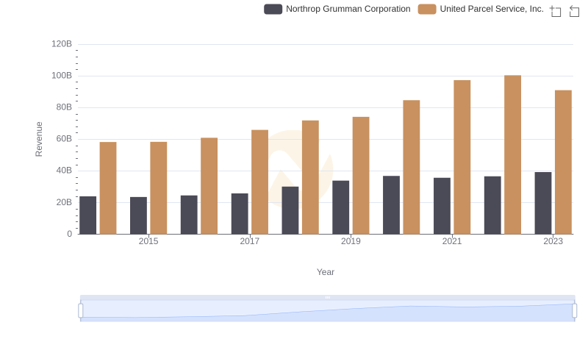
Task: Click the 2020 United Parcel Service bar
Action: [412, 167]
